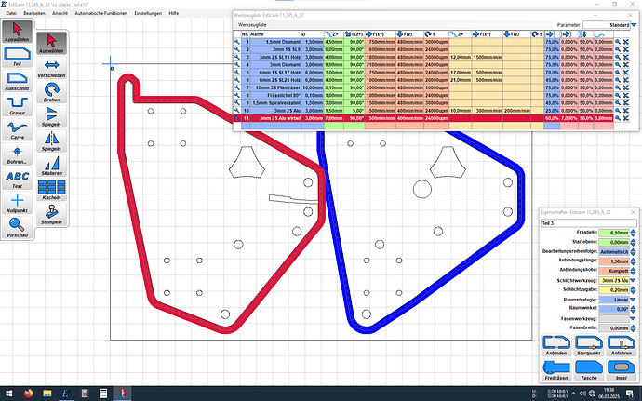Open Werkzeugliste menu in tool list window
The width and height of the screenshot is (642, 401).
click(x=252, y=25)
